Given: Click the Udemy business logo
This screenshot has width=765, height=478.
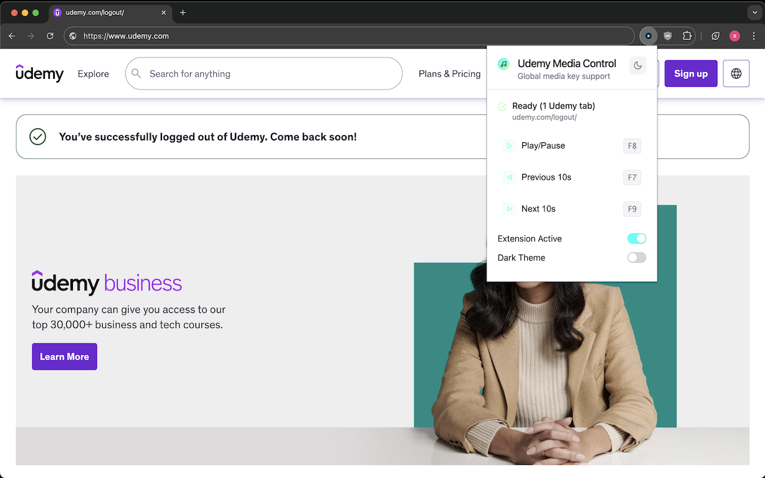Looking at the screenshot, I should [x=106, y=283].
